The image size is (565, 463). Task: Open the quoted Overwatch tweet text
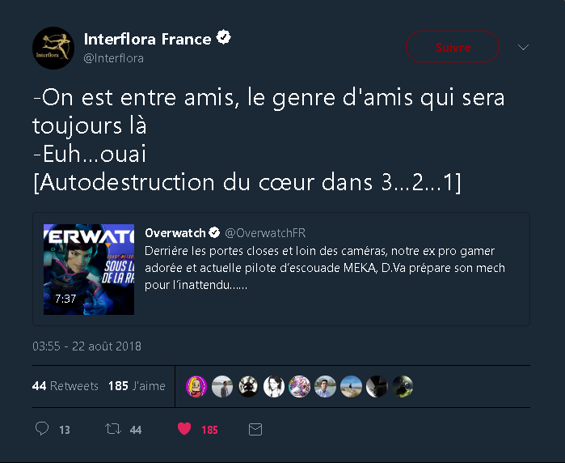[x=325, y=268]
